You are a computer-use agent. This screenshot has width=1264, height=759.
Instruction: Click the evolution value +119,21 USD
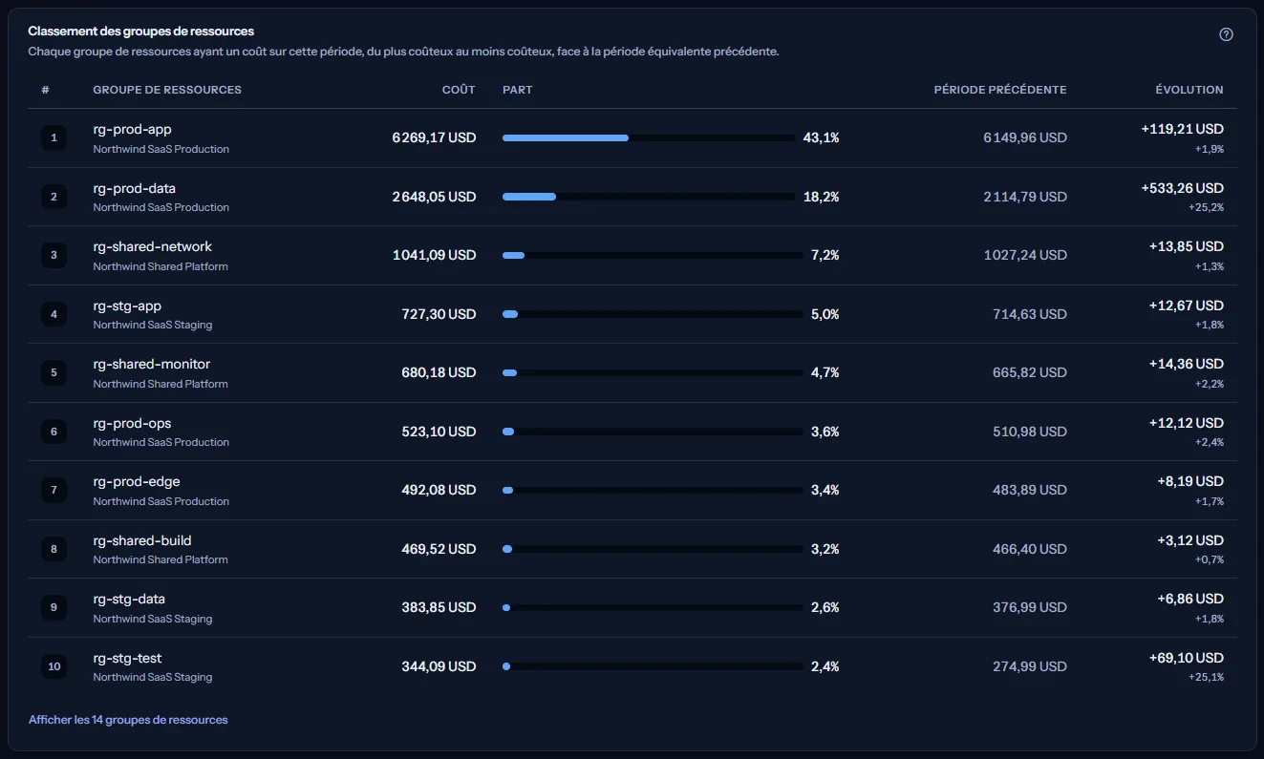[x=1182, y=129]
